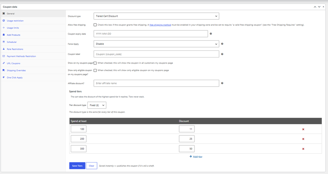Screen dimensions: 328x174
Task: Enable the Allow free shipping checkbox
Action: pyautogui.click(x=95, y=25)
